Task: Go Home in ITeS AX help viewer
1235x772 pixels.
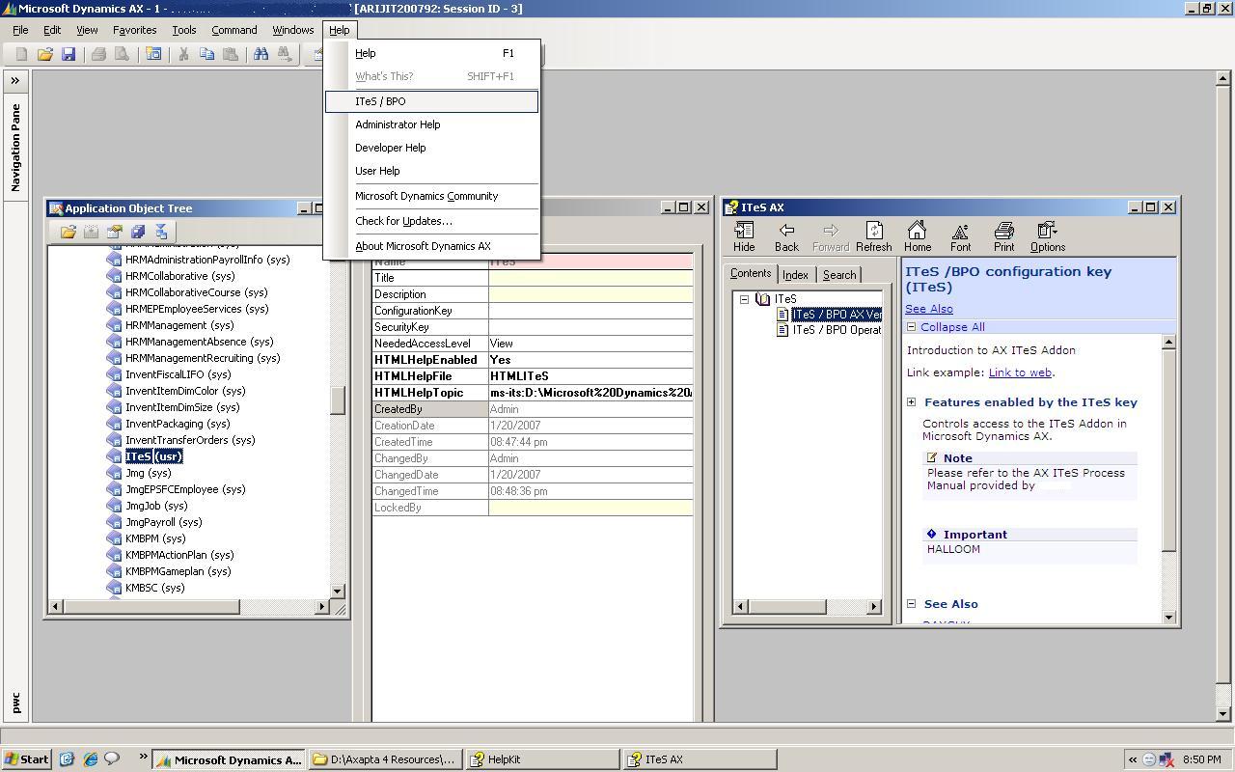Action: [918, 236]
